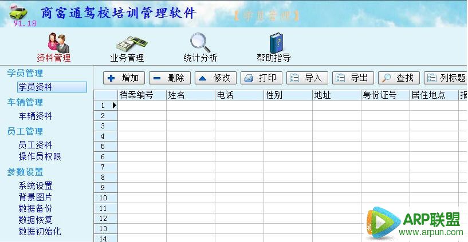The width and height of the screenshot is (468, 242).
Task: Click the 电话 column header
Action: click(239, 95)
